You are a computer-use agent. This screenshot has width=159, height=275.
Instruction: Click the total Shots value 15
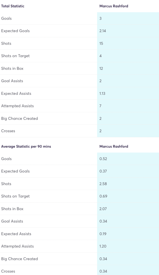point(101,44)
